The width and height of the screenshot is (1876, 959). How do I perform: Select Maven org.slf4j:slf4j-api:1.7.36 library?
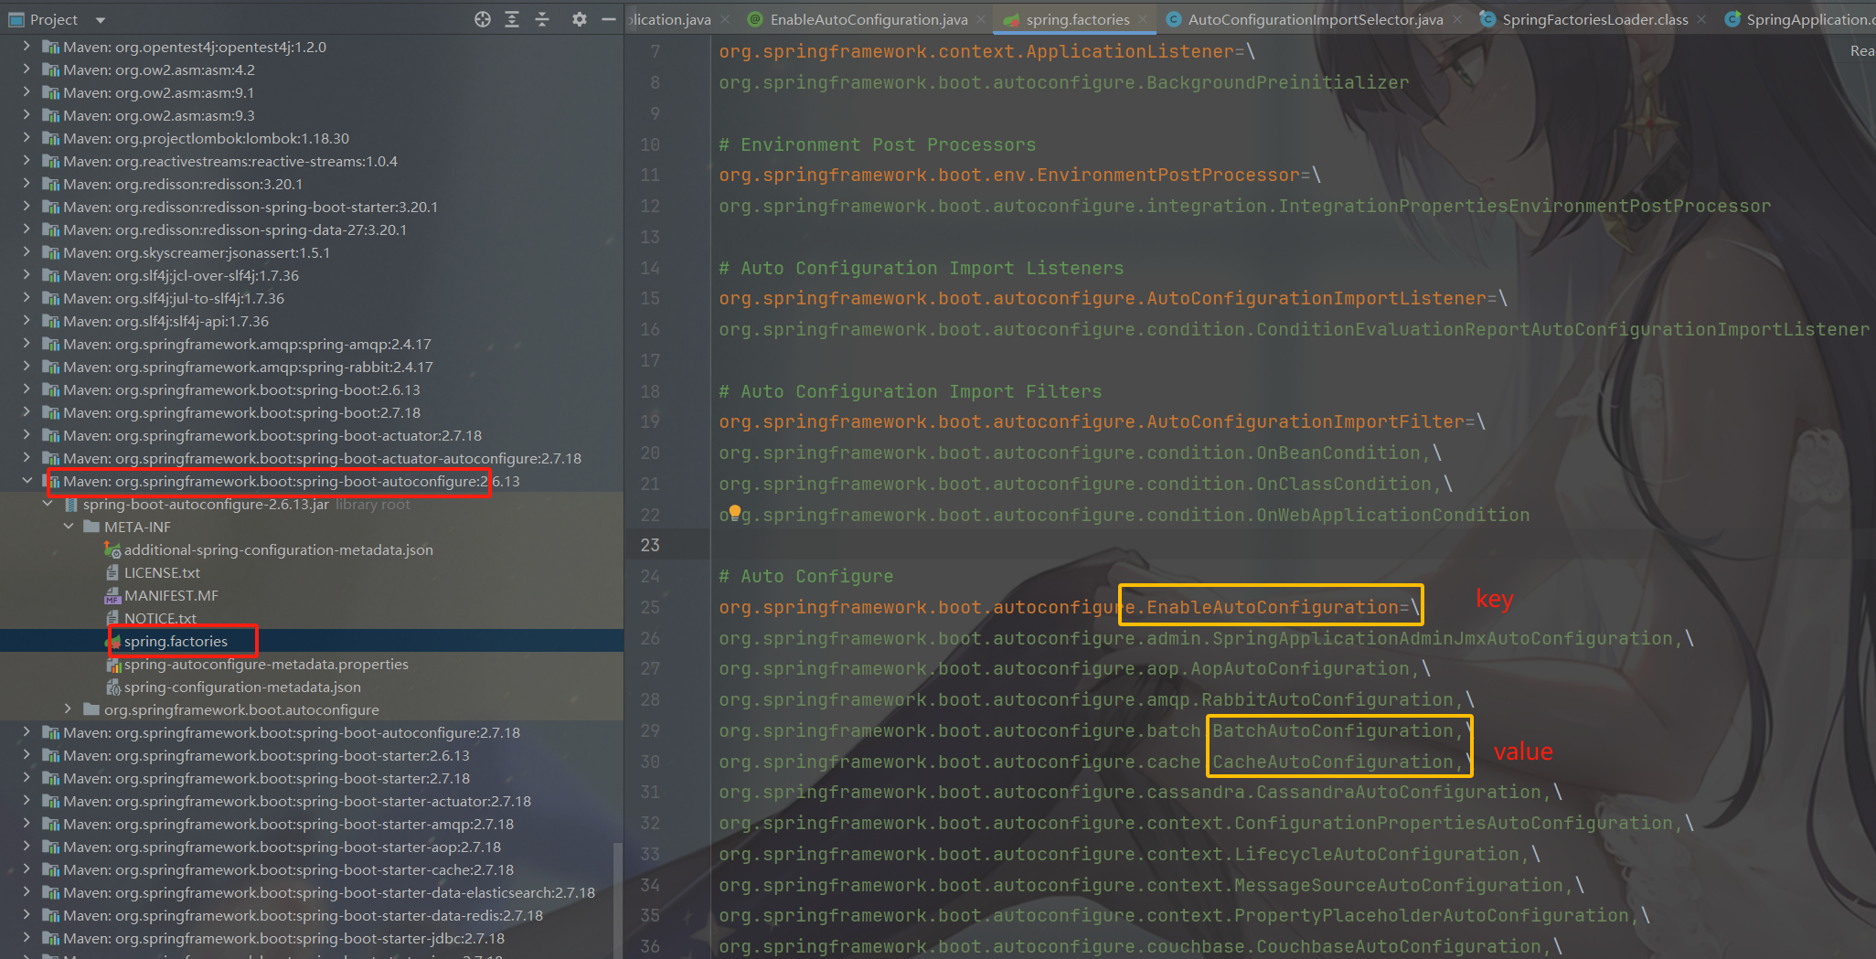[165, 321]
